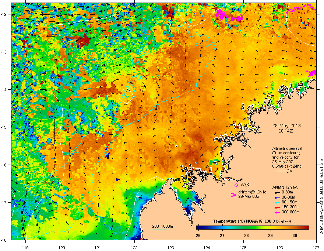This screenshot has height=251, width=324.
Task: Click the 'drifters@12h to' legend text
Action: [252, 192]
